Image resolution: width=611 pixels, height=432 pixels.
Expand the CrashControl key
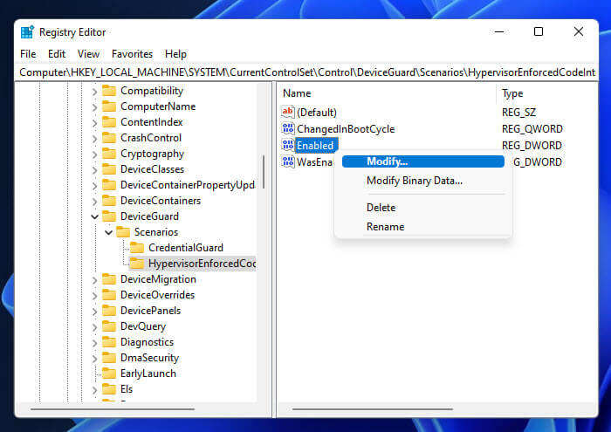point(94,139)
